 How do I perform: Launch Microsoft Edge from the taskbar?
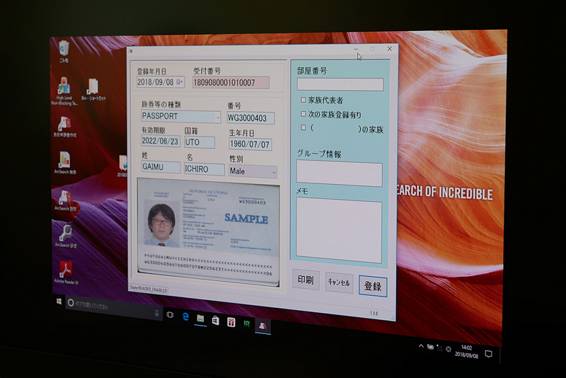coord(185,316)
